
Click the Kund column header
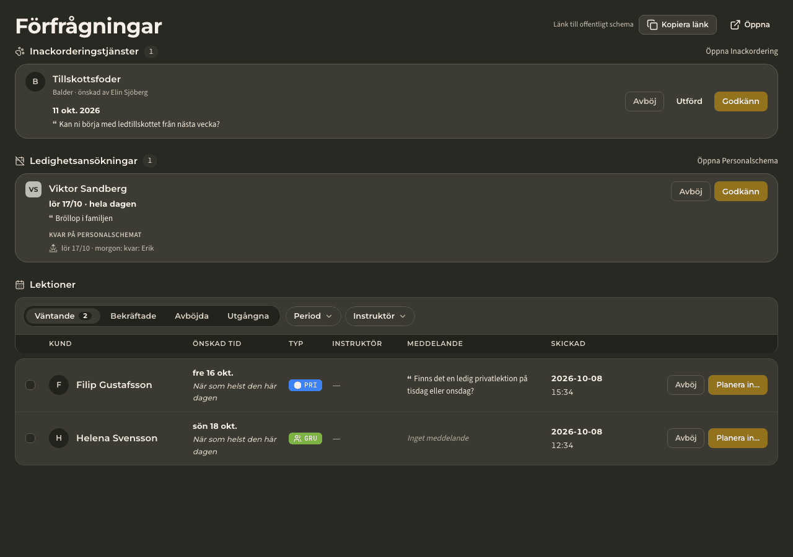pyautogui.click(x=60, y=343)
